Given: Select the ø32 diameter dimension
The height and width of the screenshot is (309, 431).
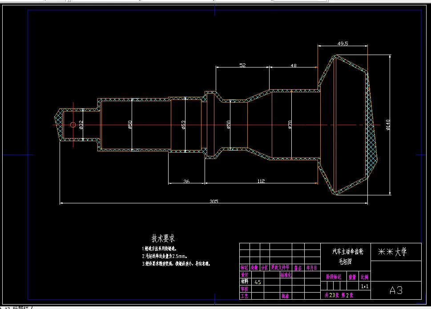Looking at the screenshot, I should (x=81, y=125).
